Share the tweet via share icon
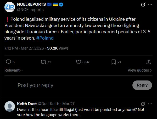Screen dimensions: 157x119 (148, 62)
